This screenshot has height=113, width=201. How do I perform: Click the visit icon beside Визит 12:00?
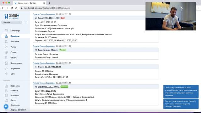click(36, 18)
